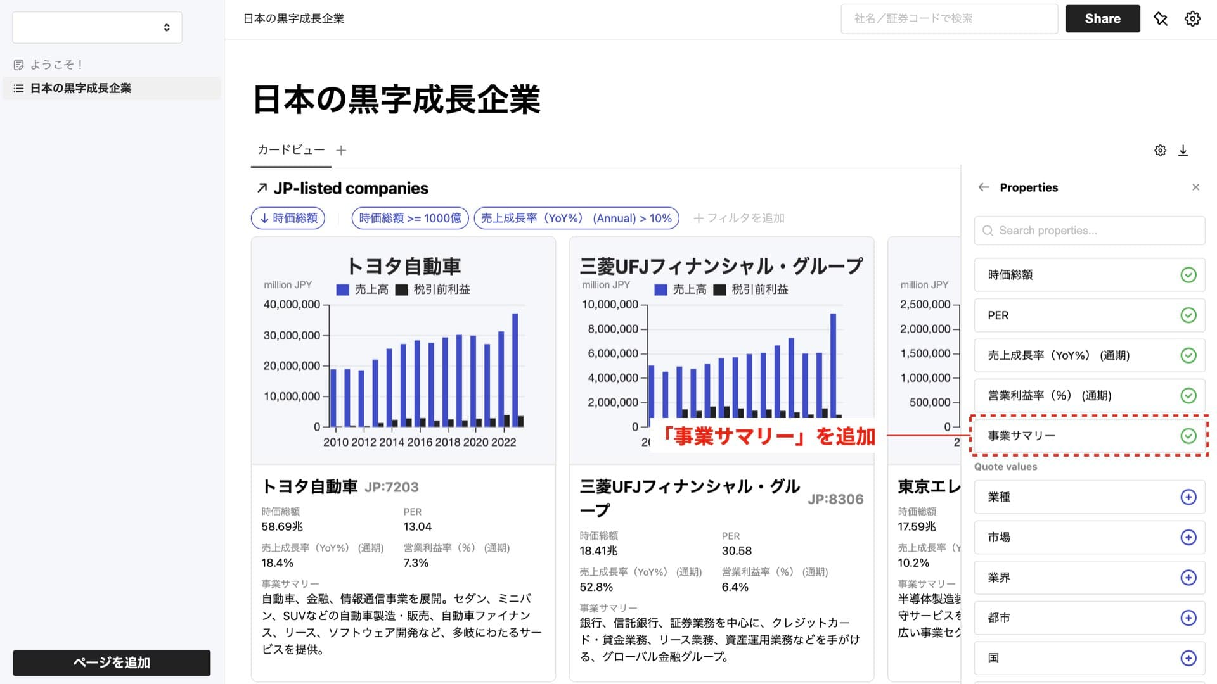Open the view settings gear above the Properties panel
Screen dimensions: 1217x684
pyautogui.click(x=1160, y=150)
